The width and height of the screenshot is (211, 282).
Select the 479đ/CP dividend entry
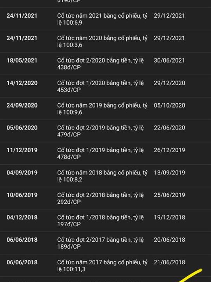point(105,131)
